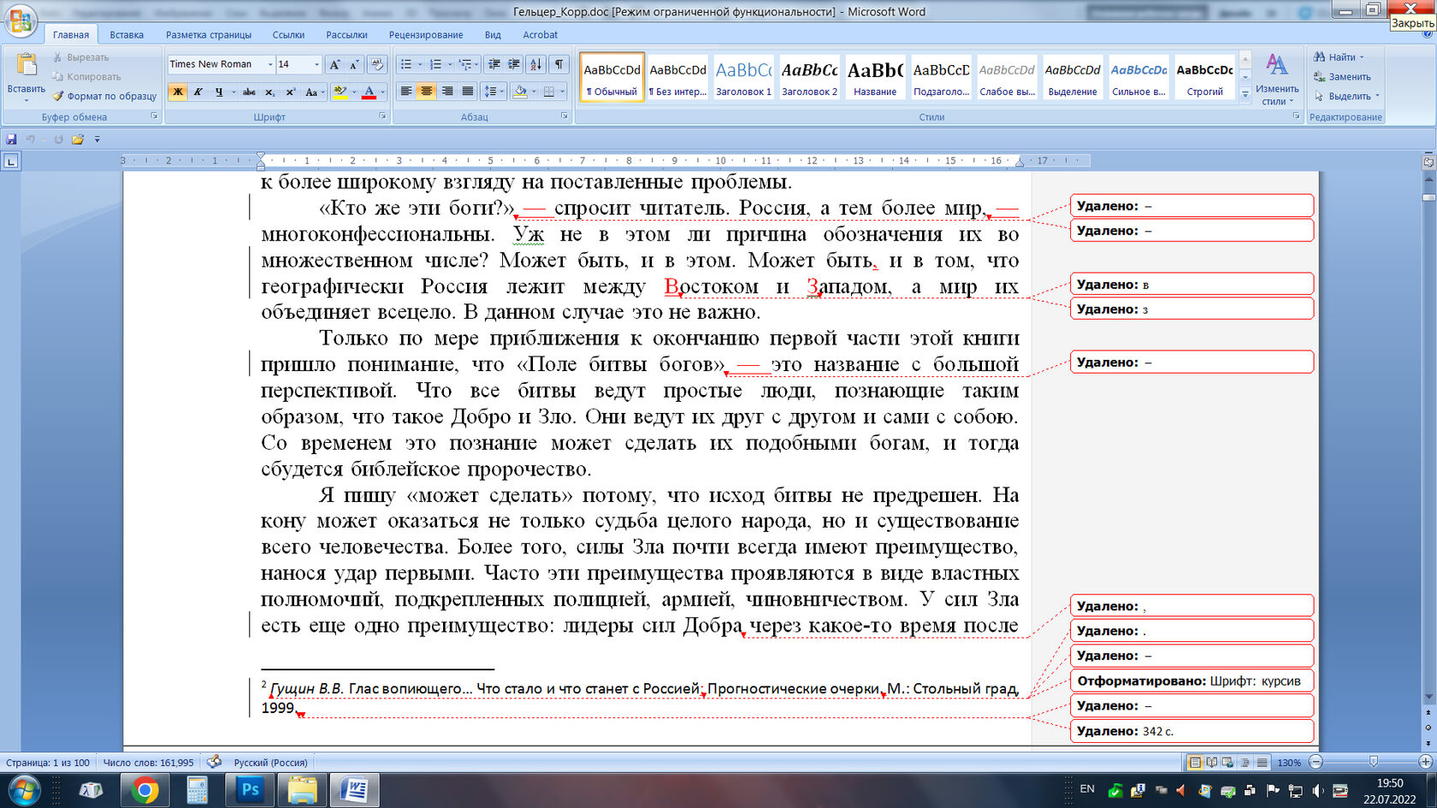Click the Shrink Font icon
The height and width of the screenshot is (808, 1437).
pyautogui.click(x=354, y=64)
